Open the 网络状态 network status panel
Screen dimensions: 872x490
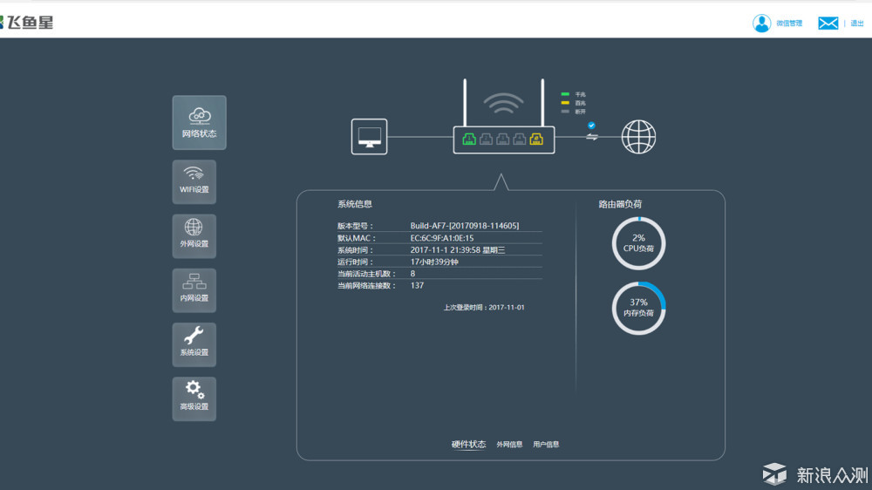pyautogui.click(x=199, y=122)
